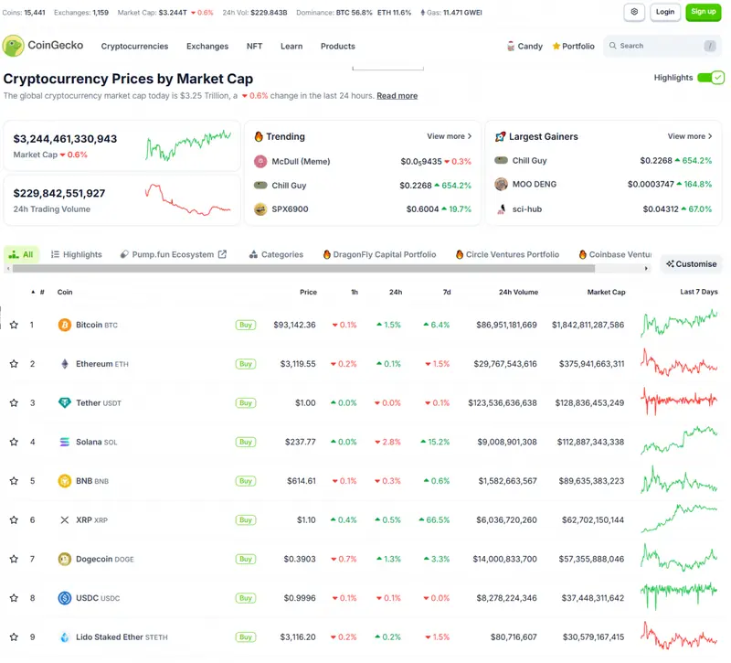Image resolution: width=731 pixels, height=663 pixels.
Task: Open DragonFly Capital Portfolio tab
Action: pos(379,254)
